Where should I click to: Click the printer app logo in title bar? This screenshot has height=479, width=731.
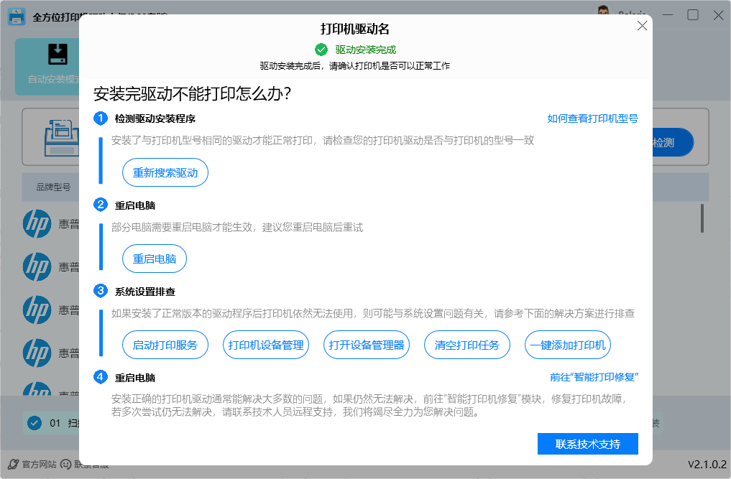click(16, 15)
